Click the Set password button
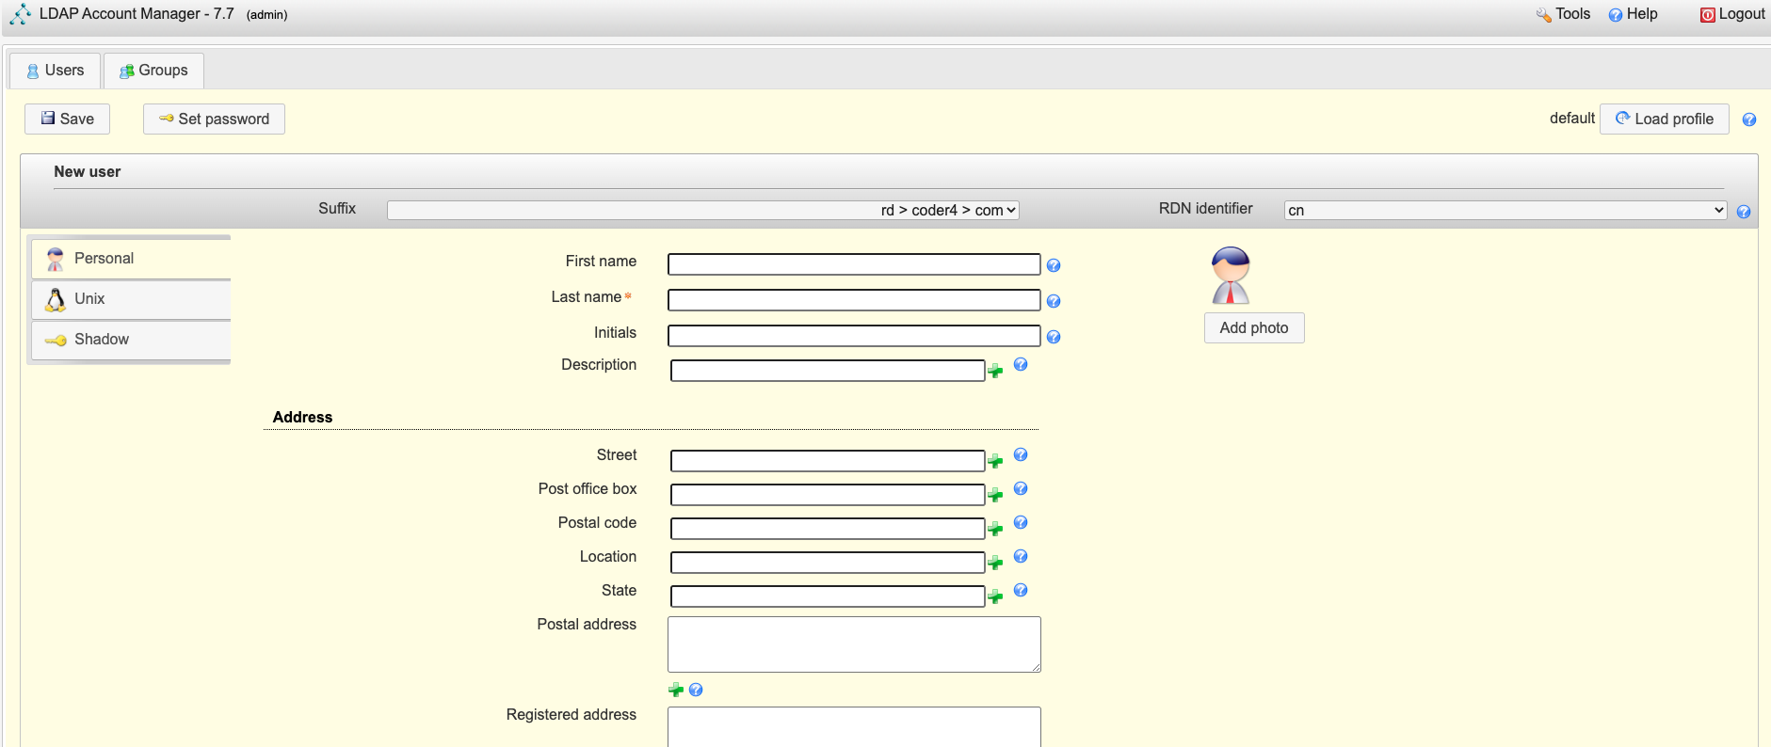 [214, 119]
